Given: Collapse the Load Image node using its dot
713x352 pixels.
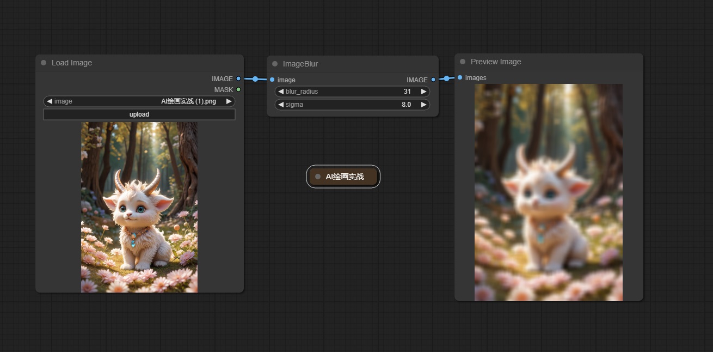Looking at the screenshot, I should click(44, 63).
